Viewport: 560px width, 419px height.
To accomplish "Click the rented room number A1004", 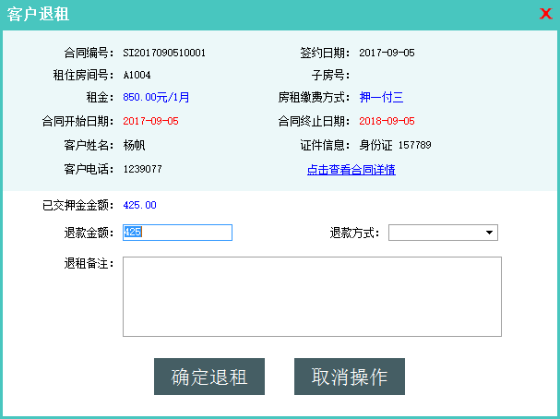I will coord(137,75).
